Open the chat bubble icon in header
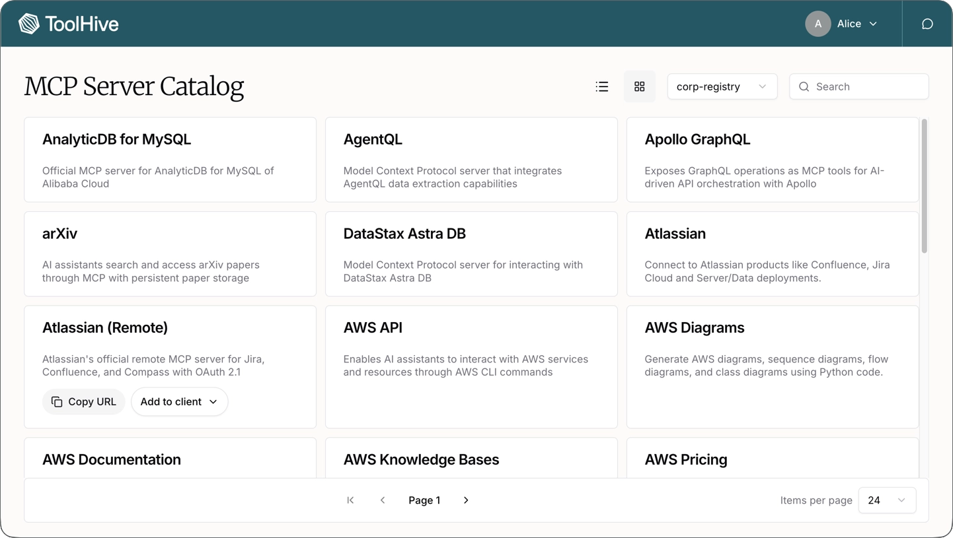 927,24
